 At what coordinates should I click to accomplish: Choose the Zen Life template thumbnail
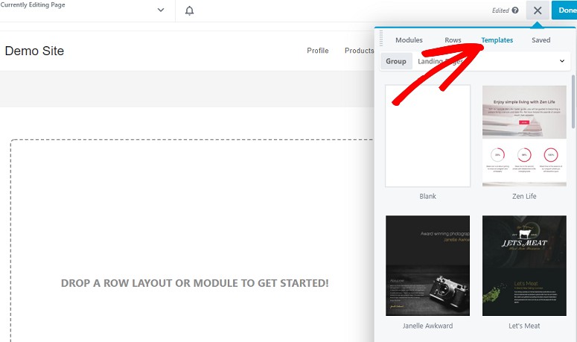pyautogui.click(x=524, y=136)
